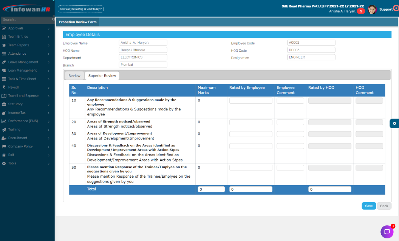Viewport: 399px width, 241px height.
Task: Select the Superior Review tab
Action: [x=102, y=76]
